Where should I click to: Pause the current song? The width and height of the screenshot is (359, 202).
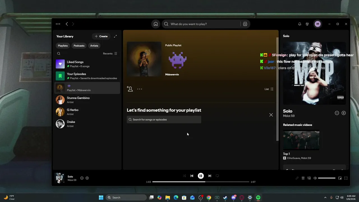(x=201, y=176)
